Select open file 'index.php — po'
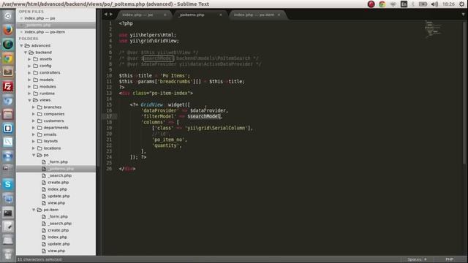 click(39, 18)
